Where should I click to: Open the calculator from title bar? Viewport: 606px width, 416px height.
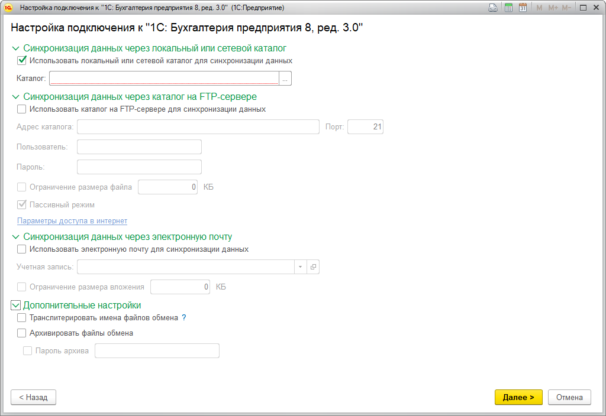pyautogui.click(x=508, y=8)
